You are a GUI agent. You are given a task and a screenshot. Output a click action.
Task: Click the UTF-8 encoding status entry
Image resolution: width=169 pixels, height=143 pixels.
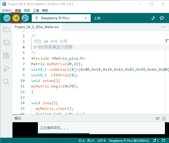pos(102,140)
